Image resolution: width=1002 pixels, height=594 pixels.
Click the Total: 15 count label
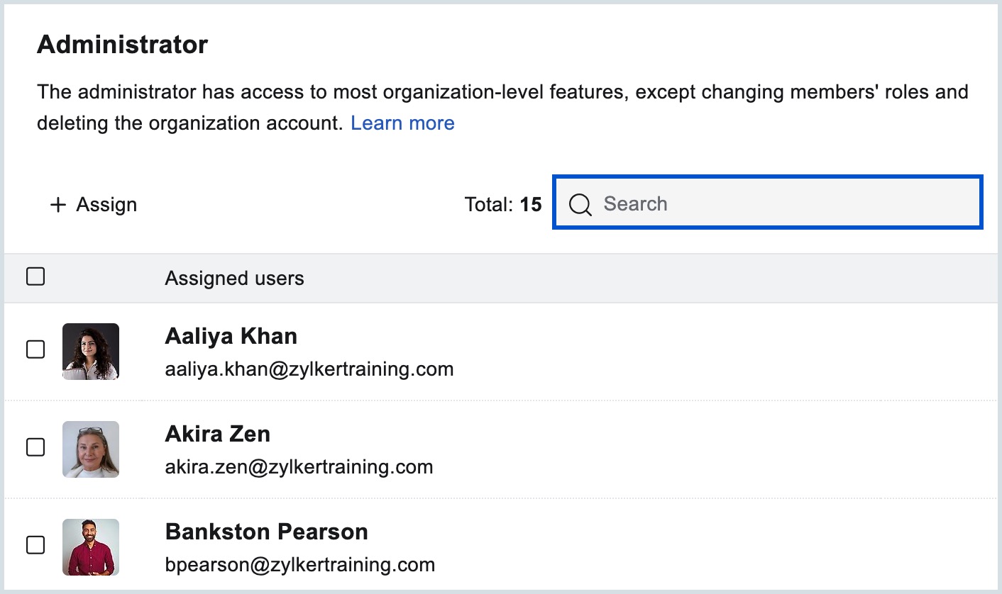click(502, 205)
